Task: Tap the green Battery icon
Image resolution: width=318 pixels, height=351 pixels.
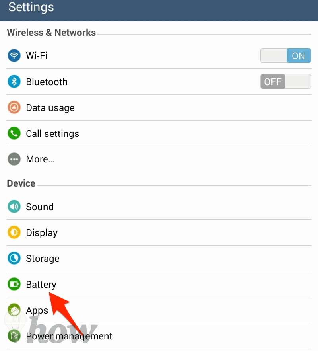Action: click(x=14, y=284)
